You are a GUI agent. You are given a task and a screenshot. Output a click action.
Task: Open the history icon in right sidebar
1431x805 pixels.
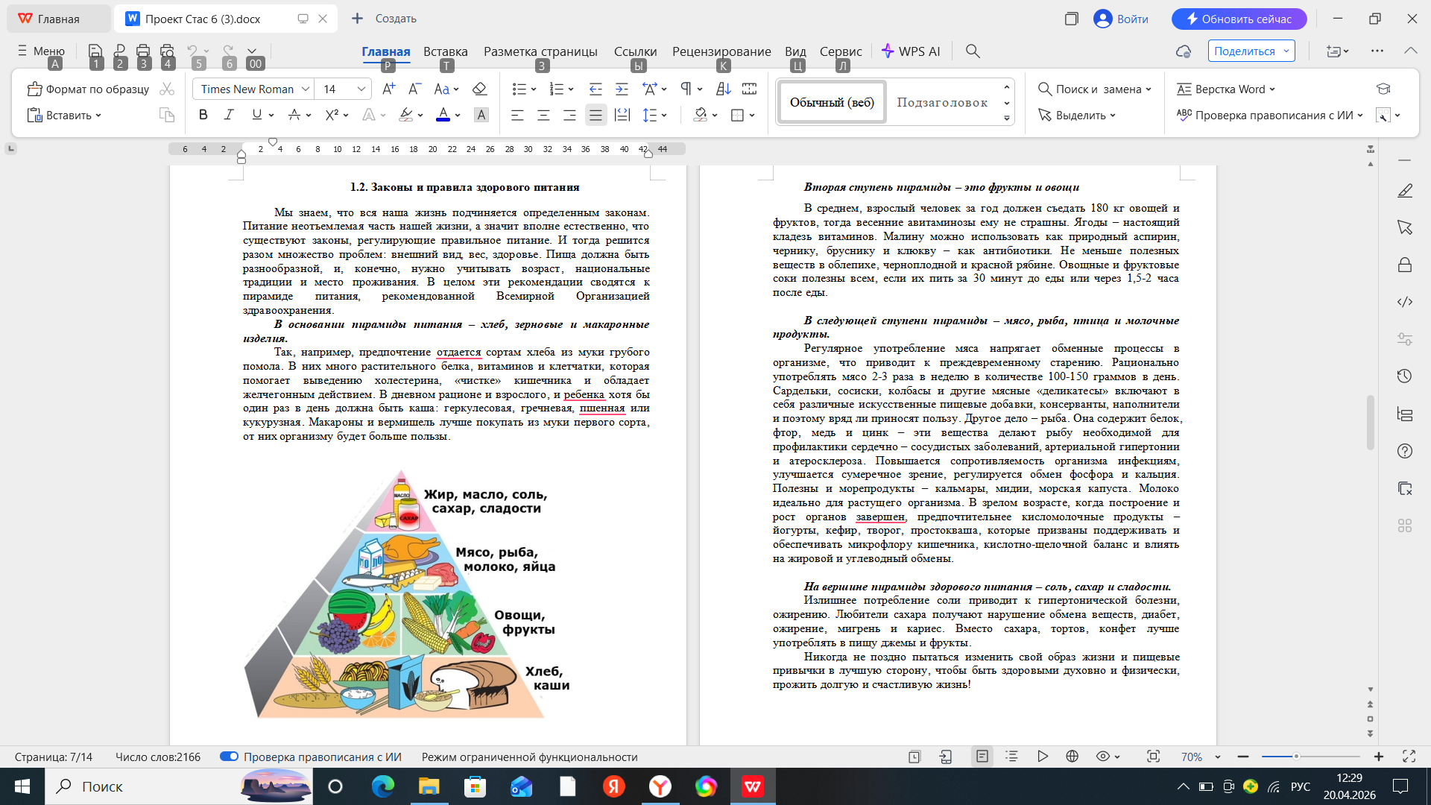[1404, 376]
